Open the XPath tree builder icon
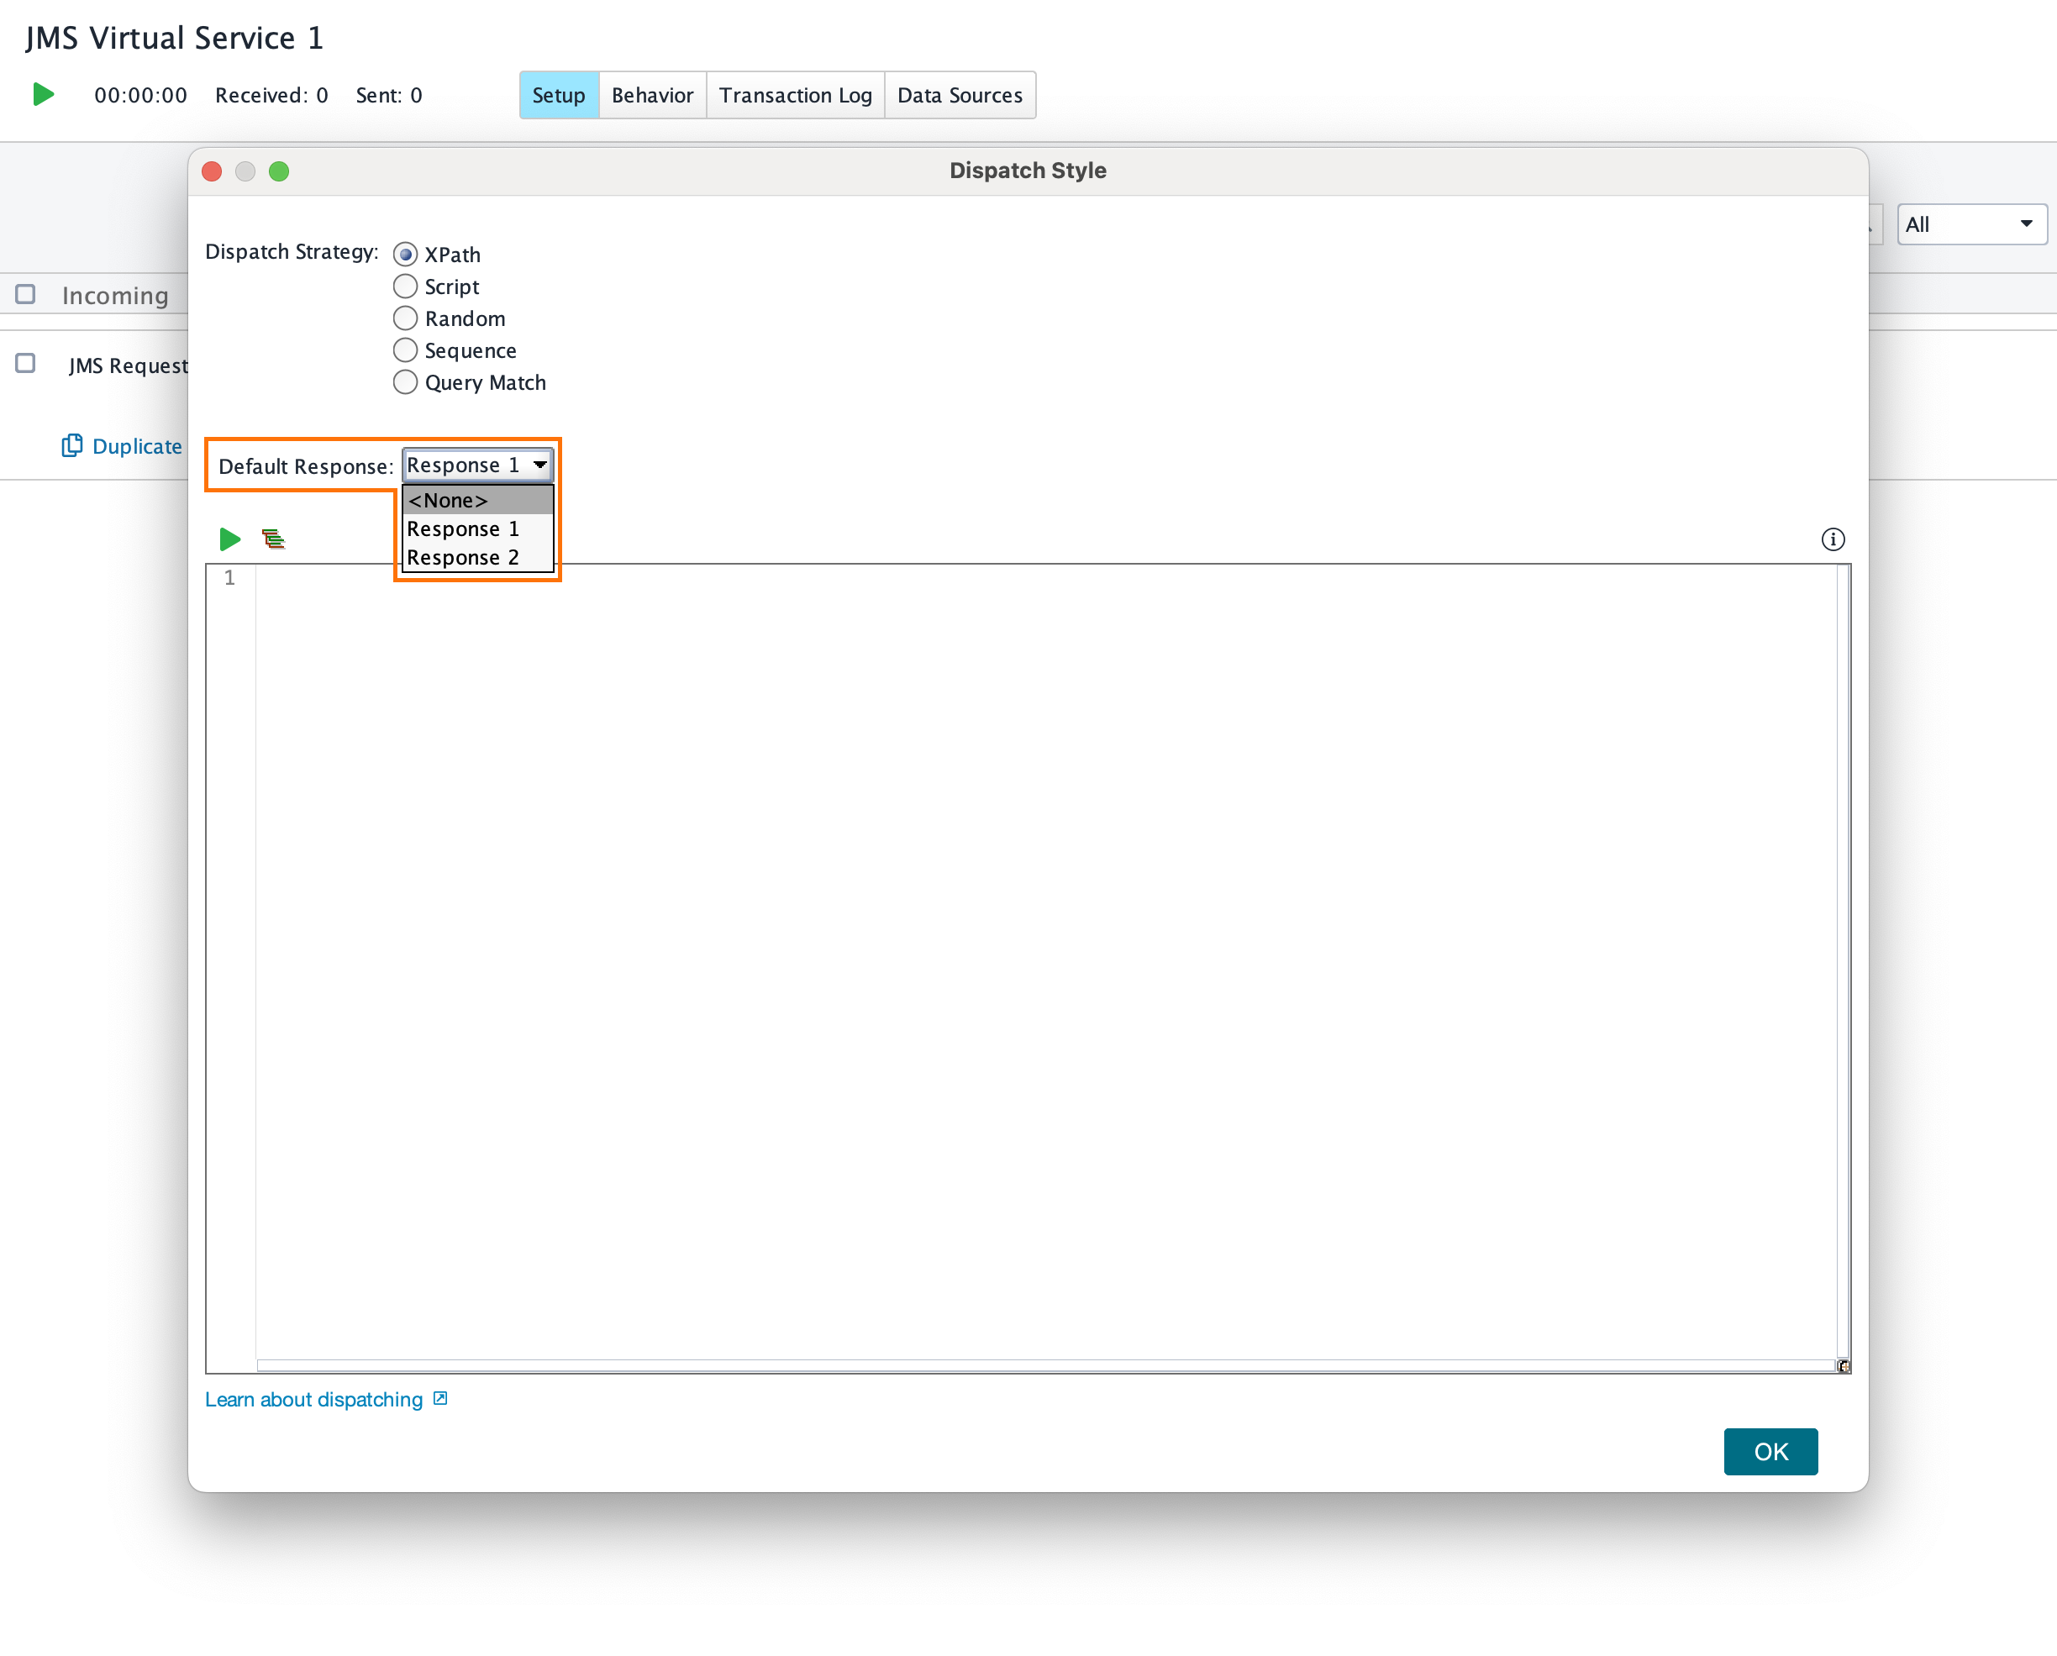Viewport: 2057px width, 1656px height. 275,539
